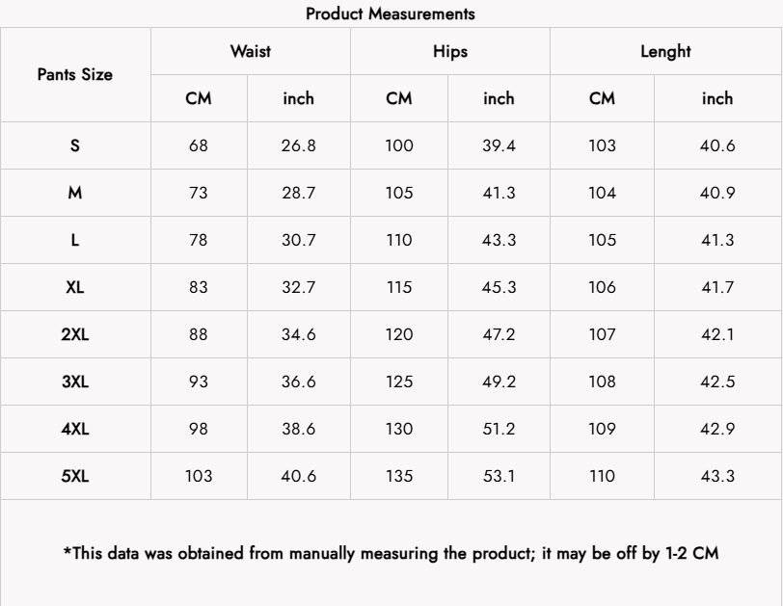Screen dimensions: 783x606
Task: Click the Lenght column header
Action: 665,51
